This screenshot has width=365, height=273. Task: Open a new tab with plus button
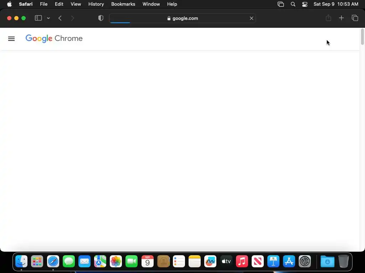(341, 18)
